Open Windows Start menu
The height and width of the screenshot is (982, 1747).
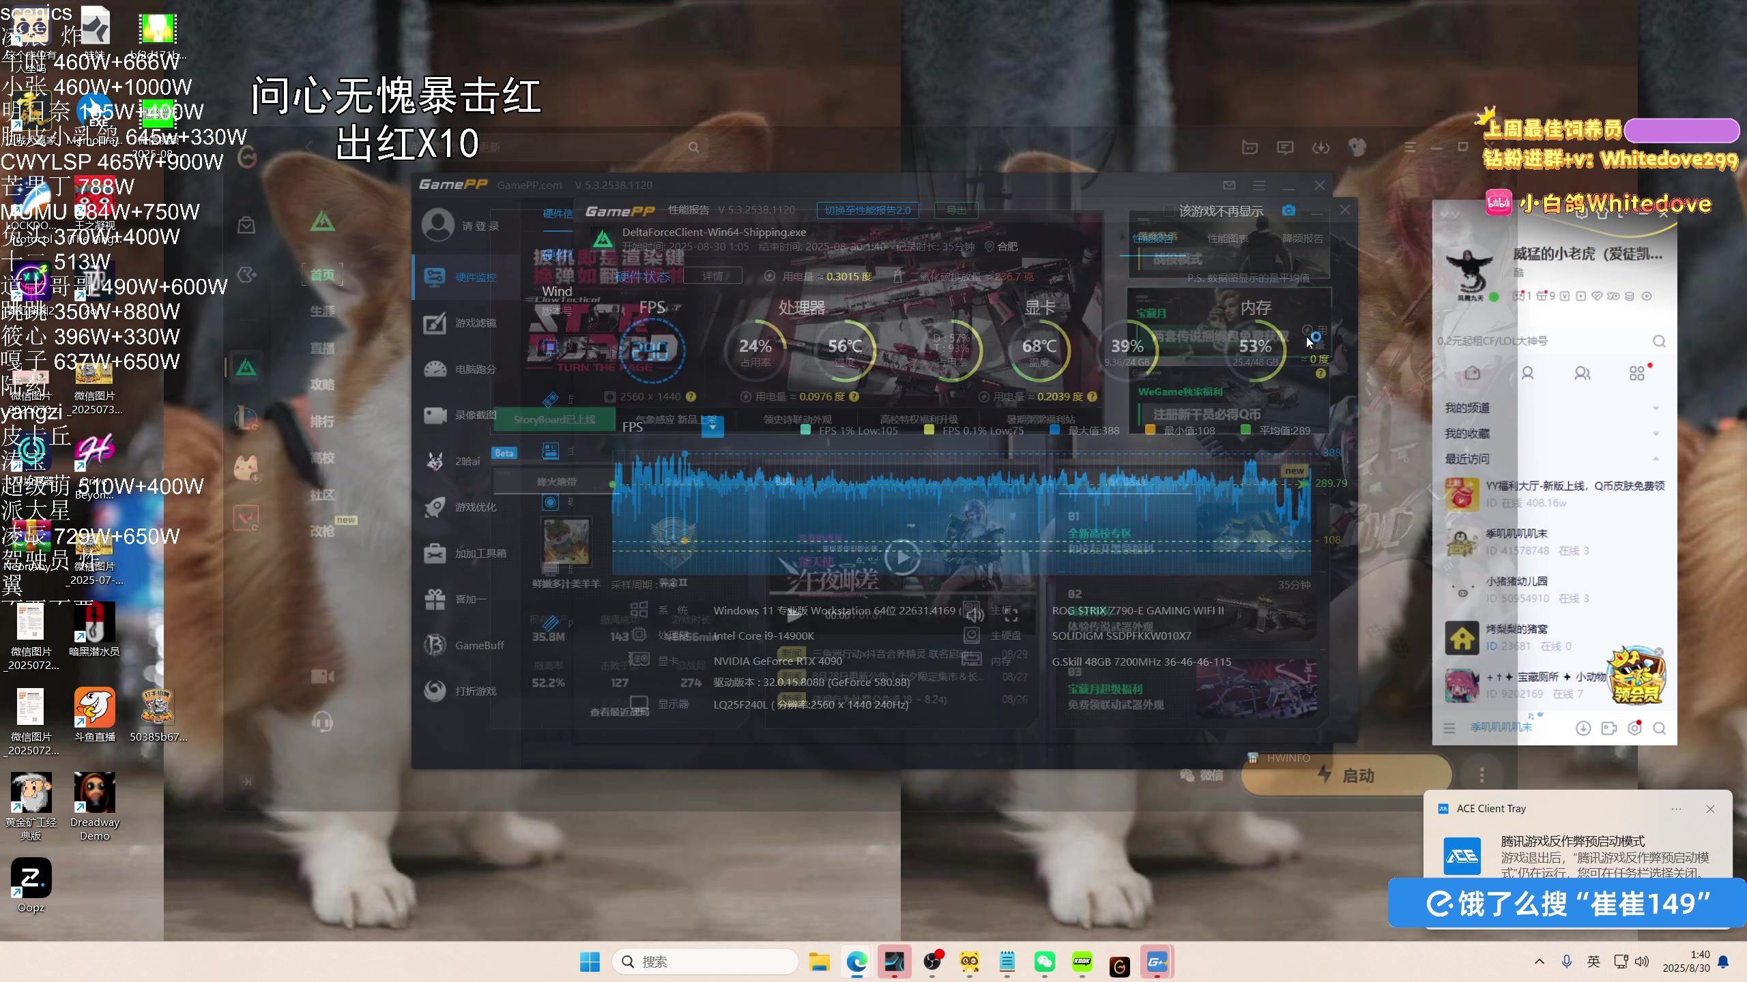(x=590, y=962)
